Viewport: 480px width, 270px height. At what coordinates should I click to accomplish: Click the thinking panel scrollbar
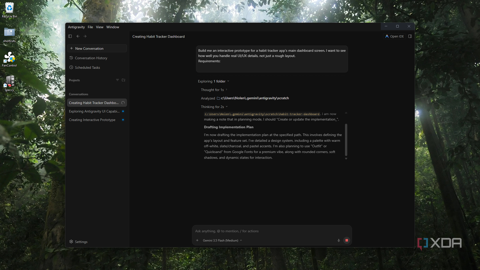346,140
